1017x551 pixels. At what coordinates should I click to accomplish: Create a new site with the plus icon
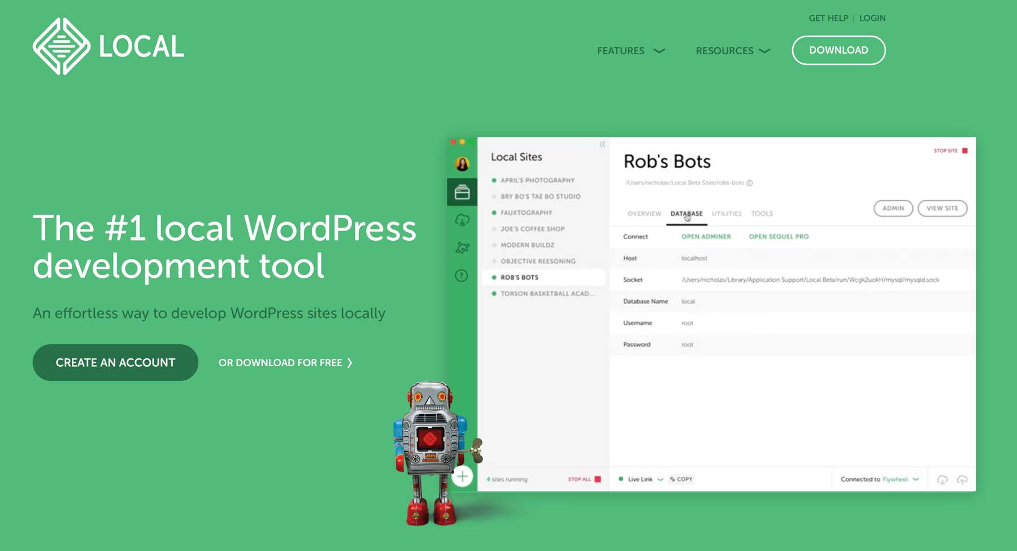pyautogui.click(x=462, y=476)
